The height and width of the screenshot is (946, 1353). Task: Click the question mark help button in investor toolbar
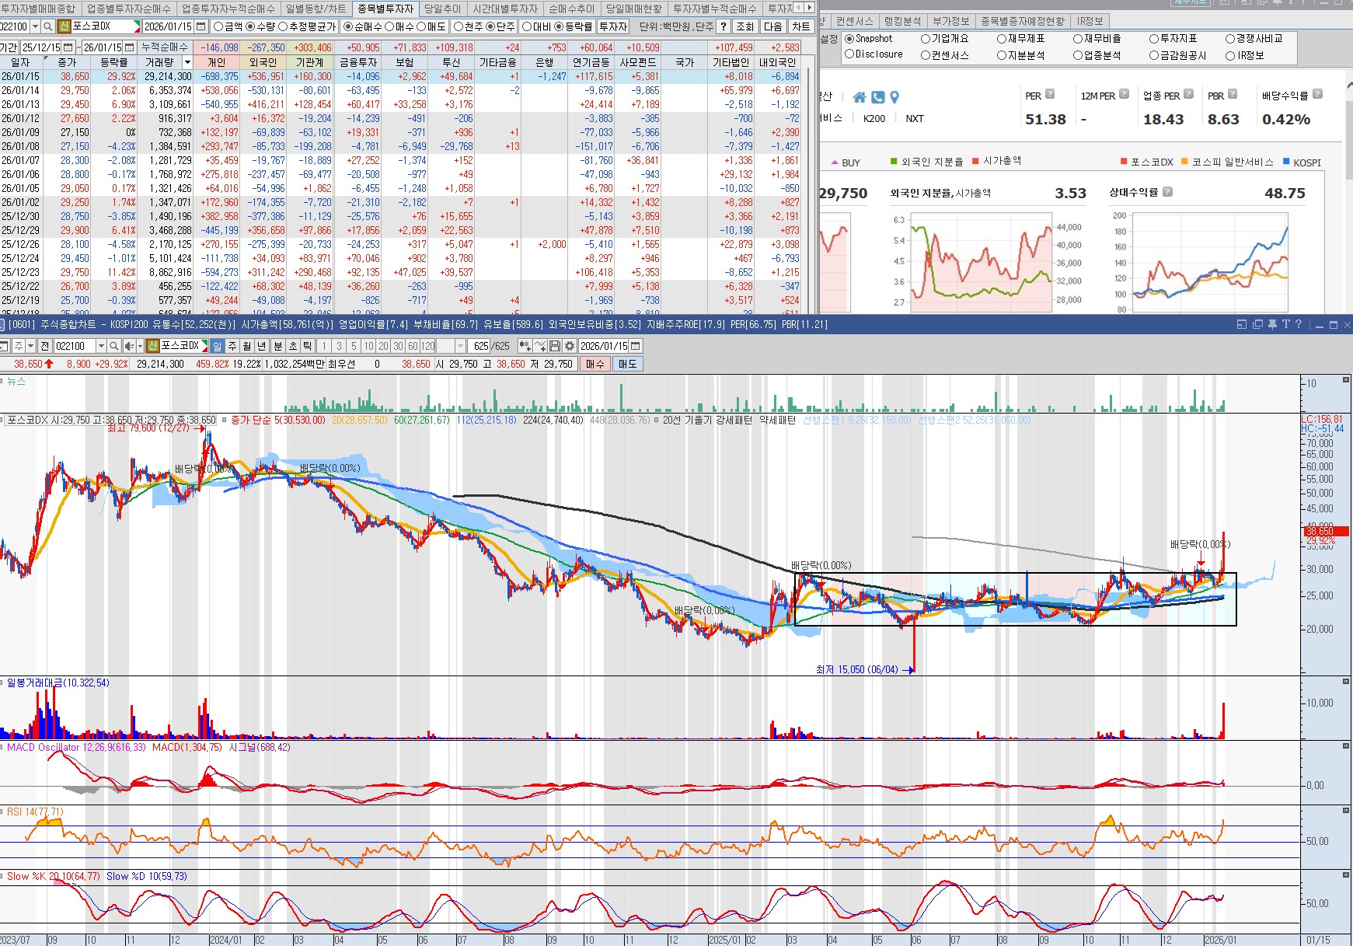click(x=724, y=26)
